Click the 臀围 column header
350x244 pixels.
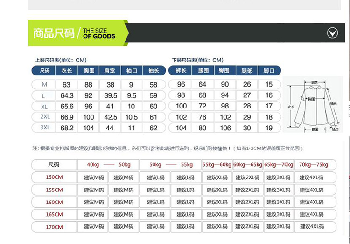coord(224,71)
